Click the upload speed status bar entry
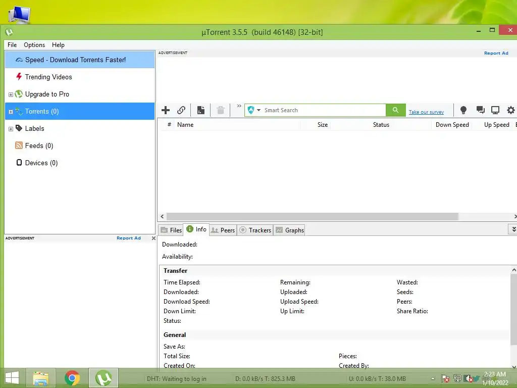Image resolution: width=517 pixels, height=388 pixels. click(x=377, y=379)
